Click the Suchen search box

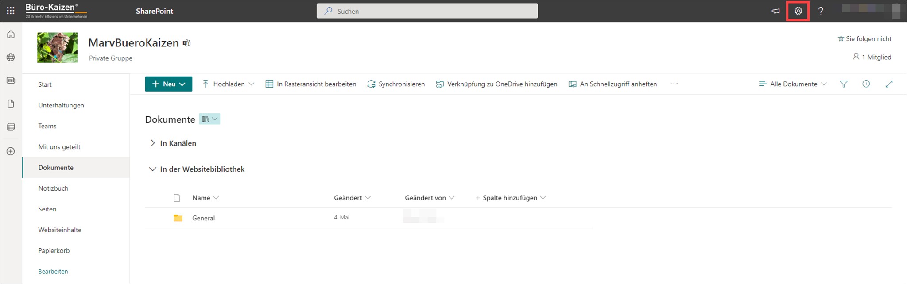tap(427, 11)
